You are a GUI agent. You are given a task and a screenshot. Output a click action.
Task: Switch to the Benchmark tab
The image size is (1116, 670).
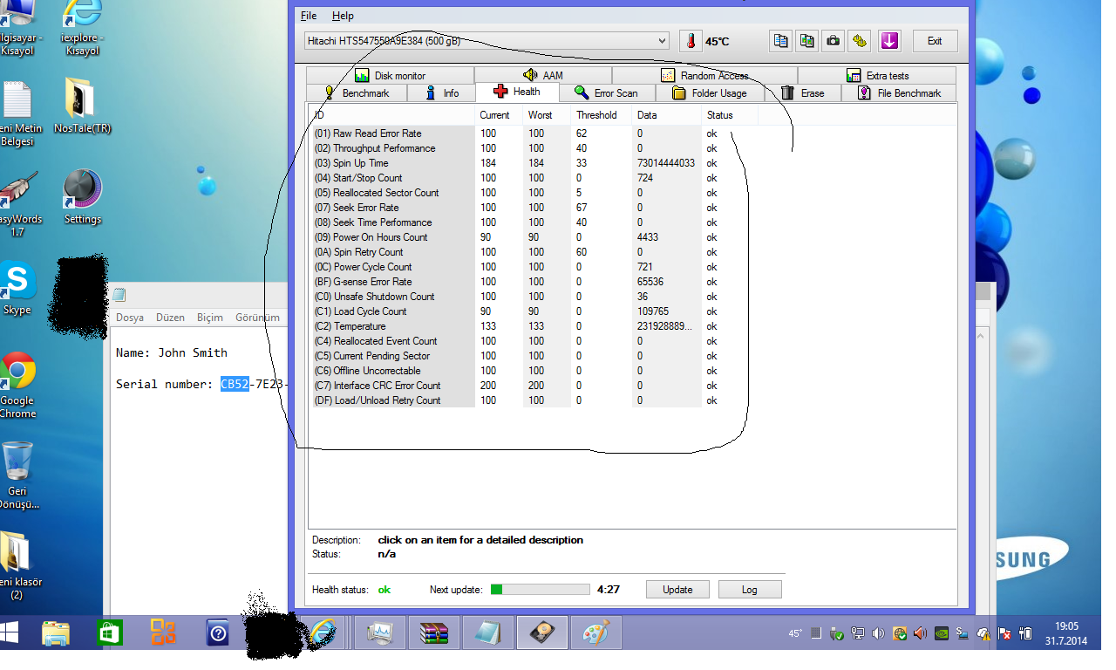pyautogui.click(x=355, y=92)
